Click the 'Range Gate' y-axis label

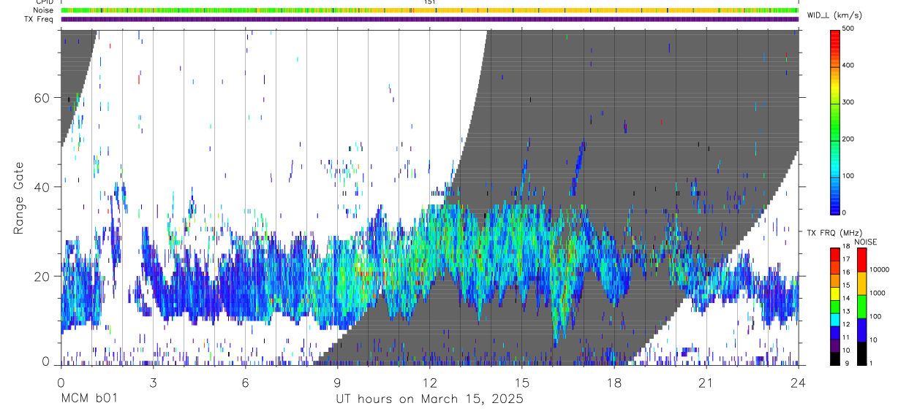[x=19, y=199]
